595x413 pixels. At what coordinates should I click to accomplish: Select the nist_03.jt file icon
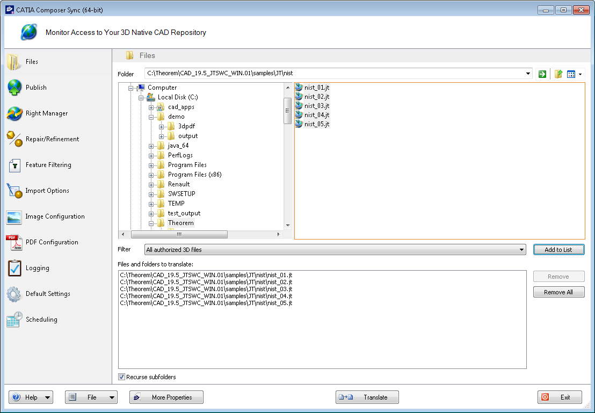click(x=299, y=105)
